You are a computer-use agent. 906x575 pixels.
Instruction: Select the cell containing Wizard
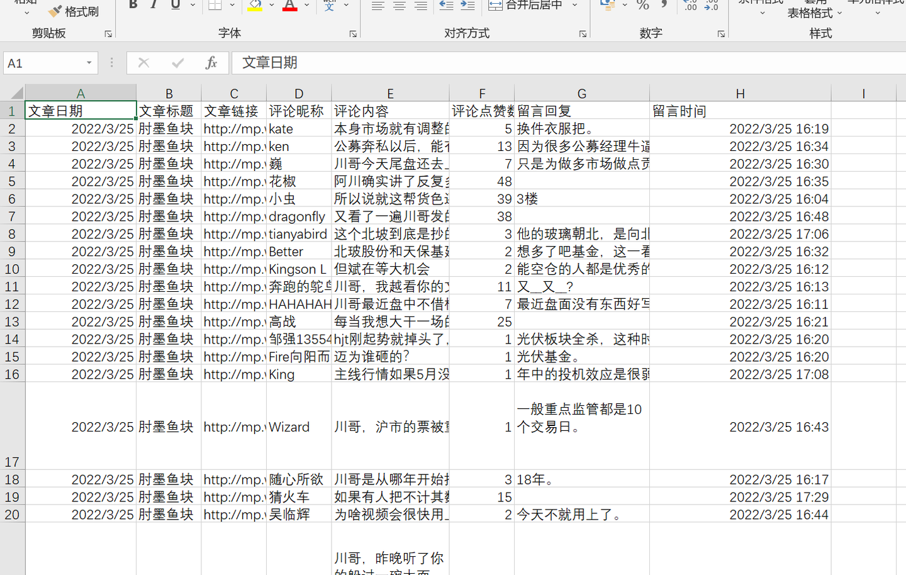coord(299,426)
